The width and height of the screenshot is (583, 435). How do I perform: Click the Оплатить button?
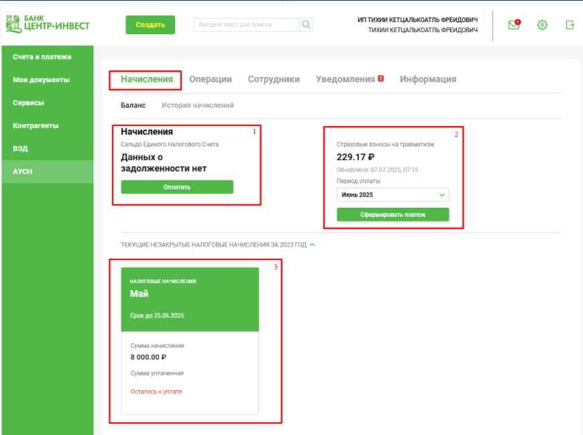tap(177, 187)
